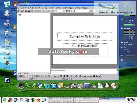The image size is (137, 103).
Task: Click the Print icon in the toolbar
Action: click(29, 11)
